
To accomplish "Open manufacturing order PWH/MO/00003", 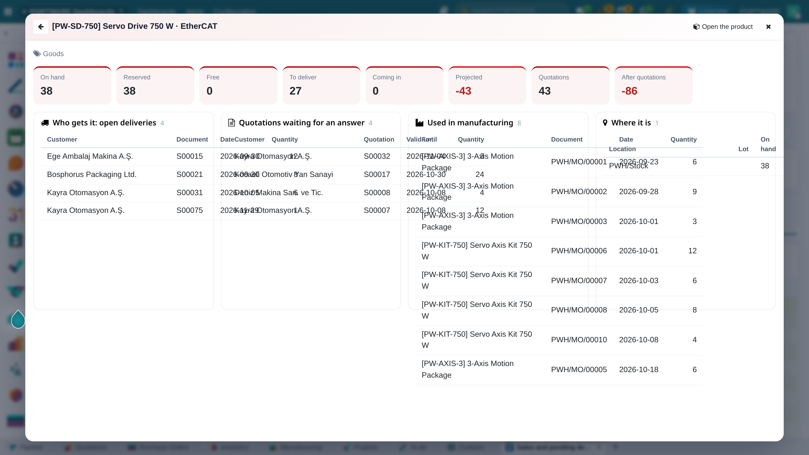I will [x=579, y=222].
